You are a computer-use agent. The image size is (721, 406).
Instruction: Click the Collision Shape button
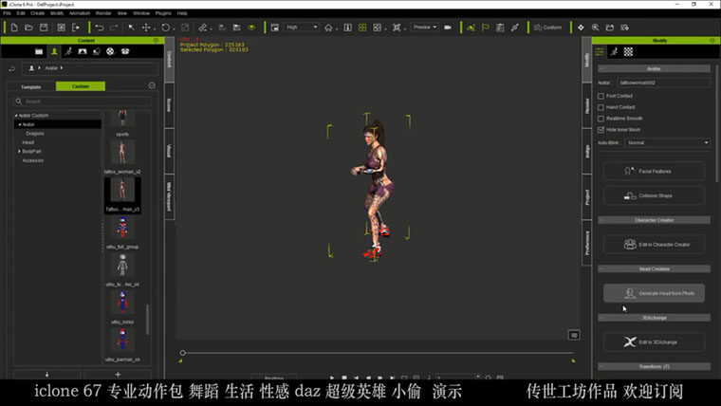[654, 195]
